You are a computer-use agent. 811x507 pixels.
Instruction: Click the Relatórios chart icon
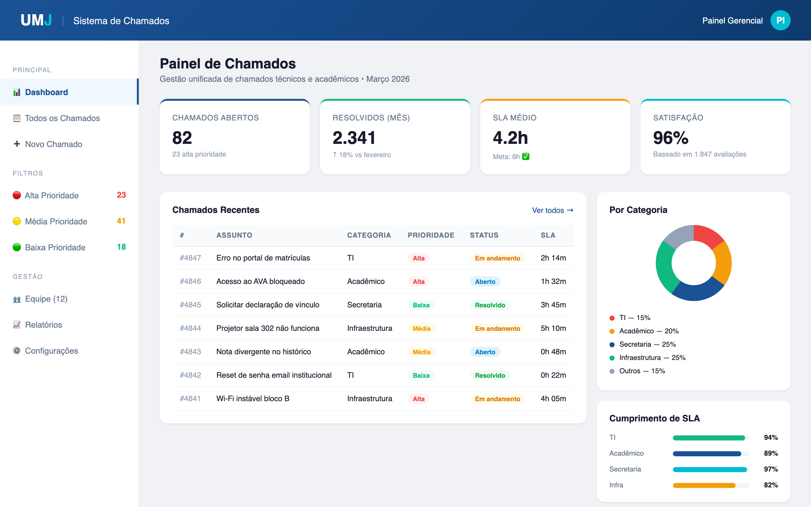tap(16, 324)
